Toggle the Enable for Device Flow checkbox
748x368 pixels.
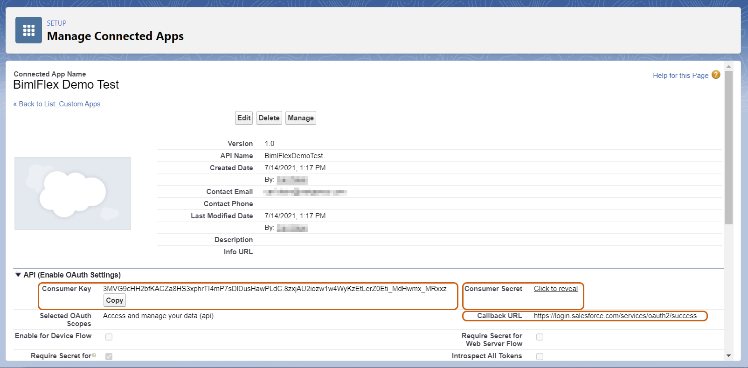(109, 337)
